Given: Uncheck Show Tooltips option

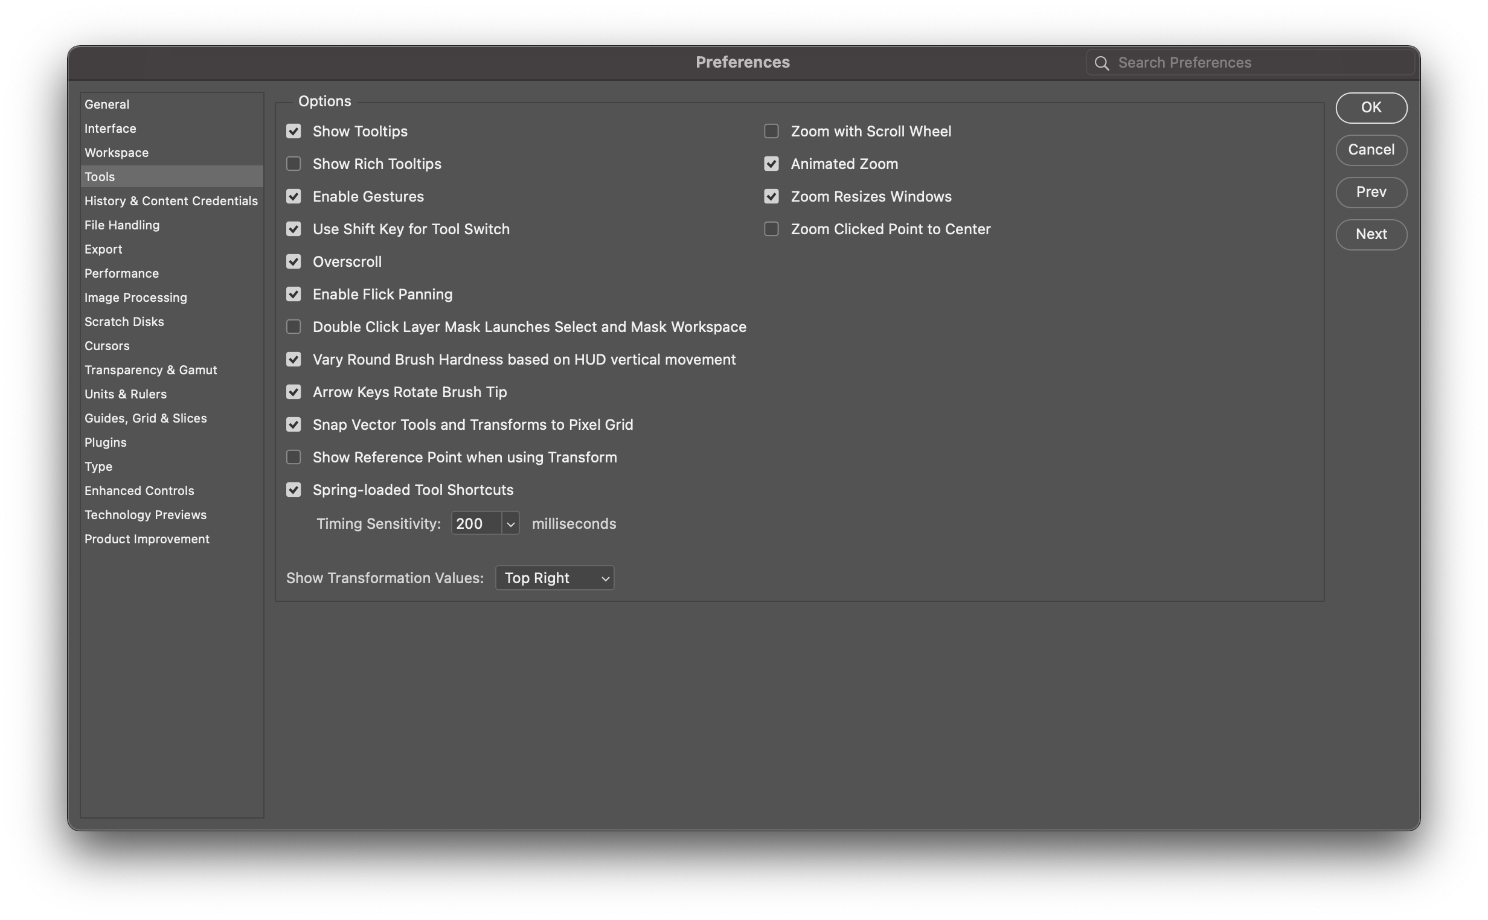Looking at the screenshot, I should pos(293,132).
